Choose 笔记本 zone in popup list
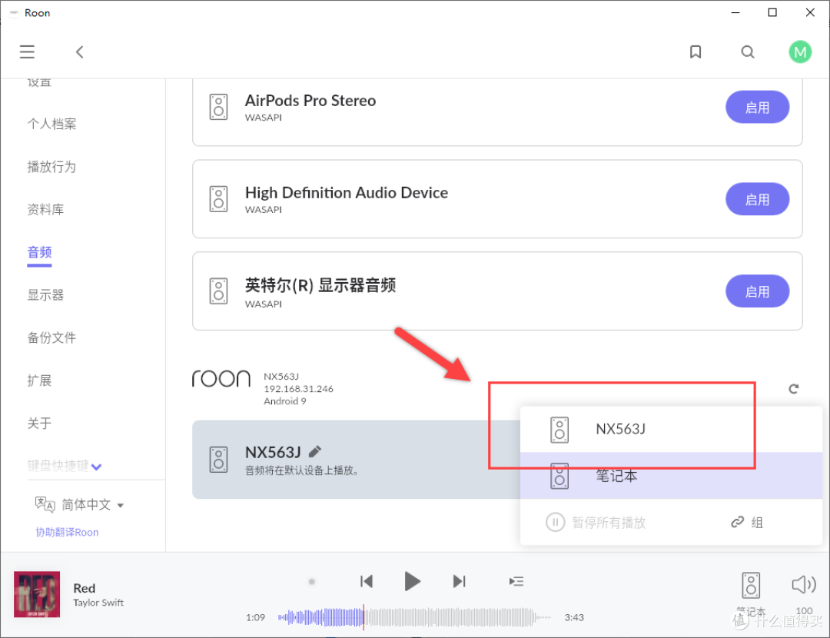This screenshot has height=638, width=830. pos(615,476)
